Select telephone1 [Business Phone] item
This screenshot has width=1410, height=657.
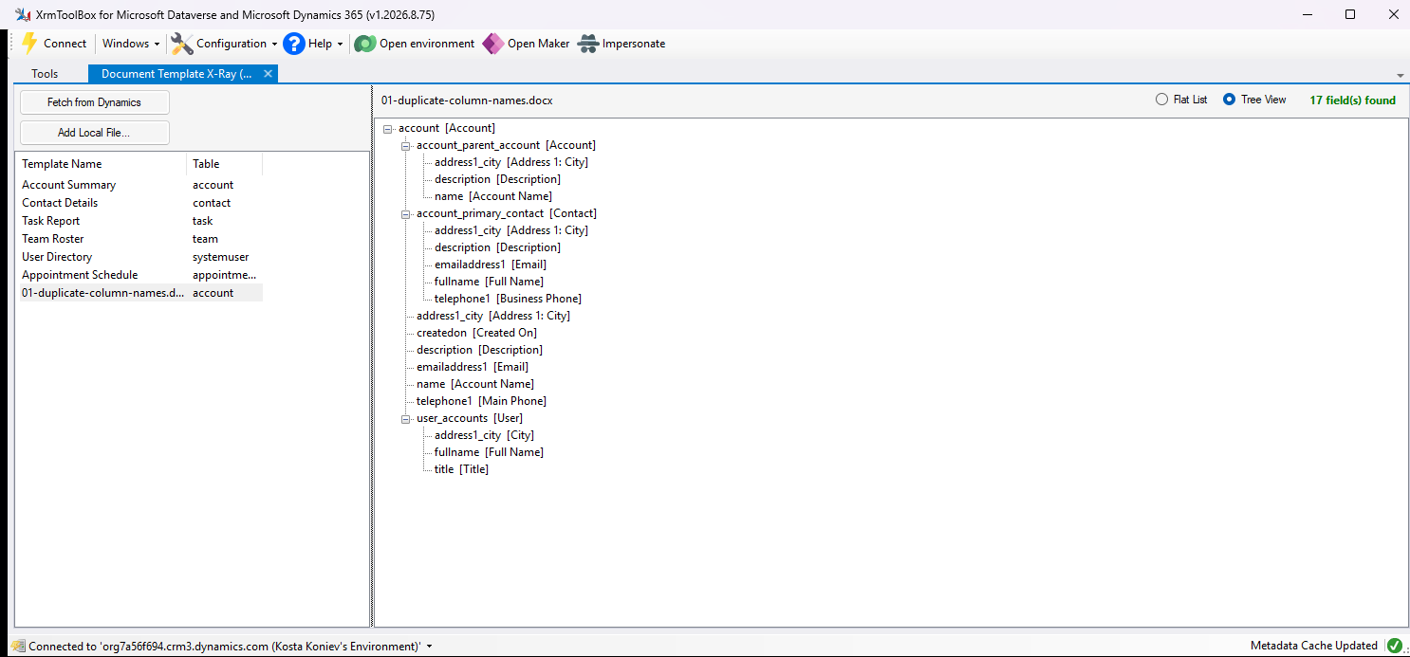(x=508, y=299)
